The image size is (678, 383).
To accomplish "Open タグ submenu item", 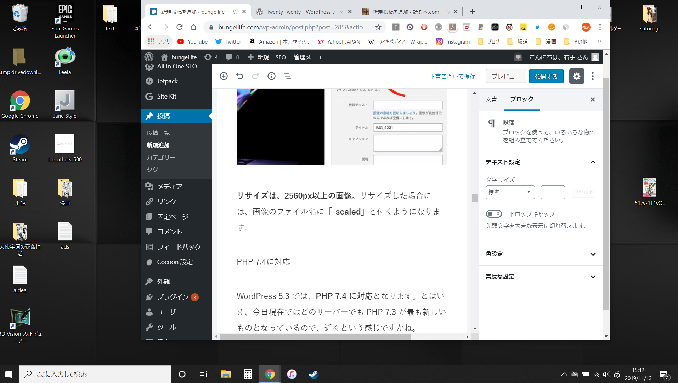I will [152, 169].
